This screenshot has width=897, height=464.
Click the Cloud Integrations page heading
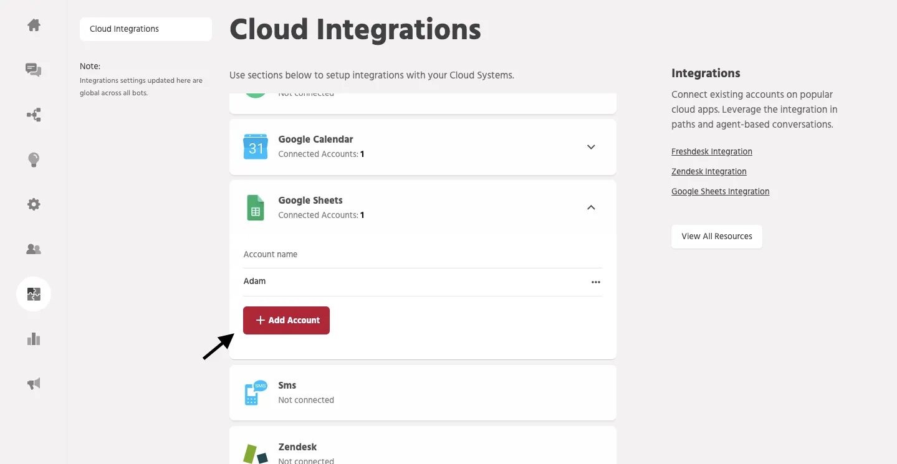355,29
